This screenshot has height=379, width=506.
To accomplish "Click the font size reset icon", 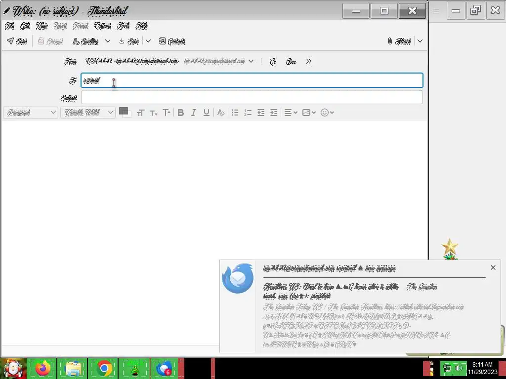I will (140, 113).
